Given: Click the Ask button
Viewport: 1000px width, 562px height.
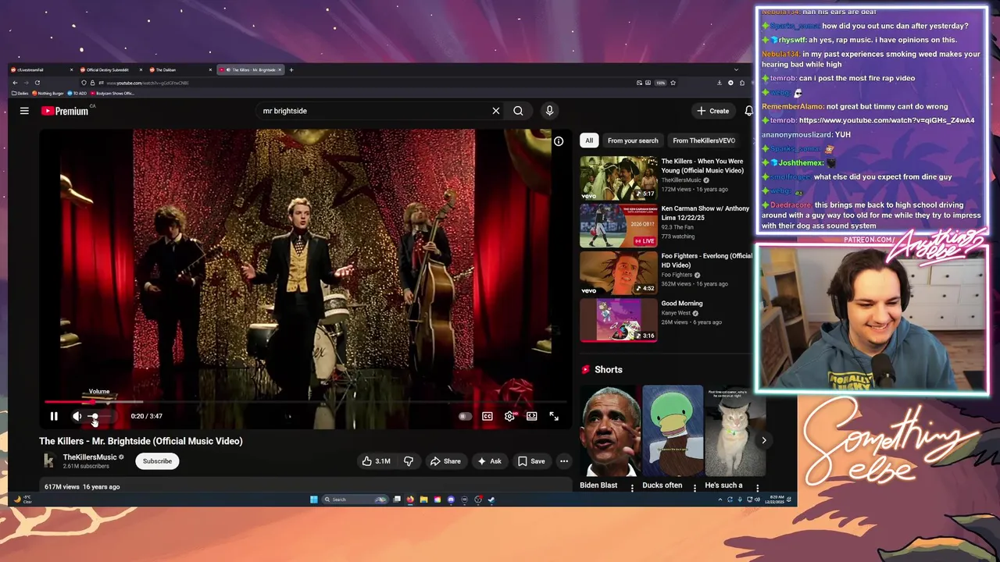Looking at the screenshot, I should 489,461.
